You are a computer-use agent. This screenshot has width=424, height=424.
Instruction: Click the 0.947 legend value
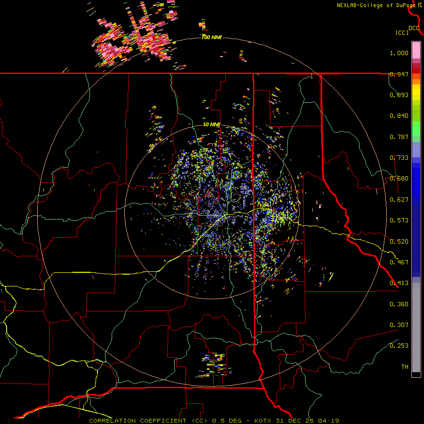click(399, 74)
